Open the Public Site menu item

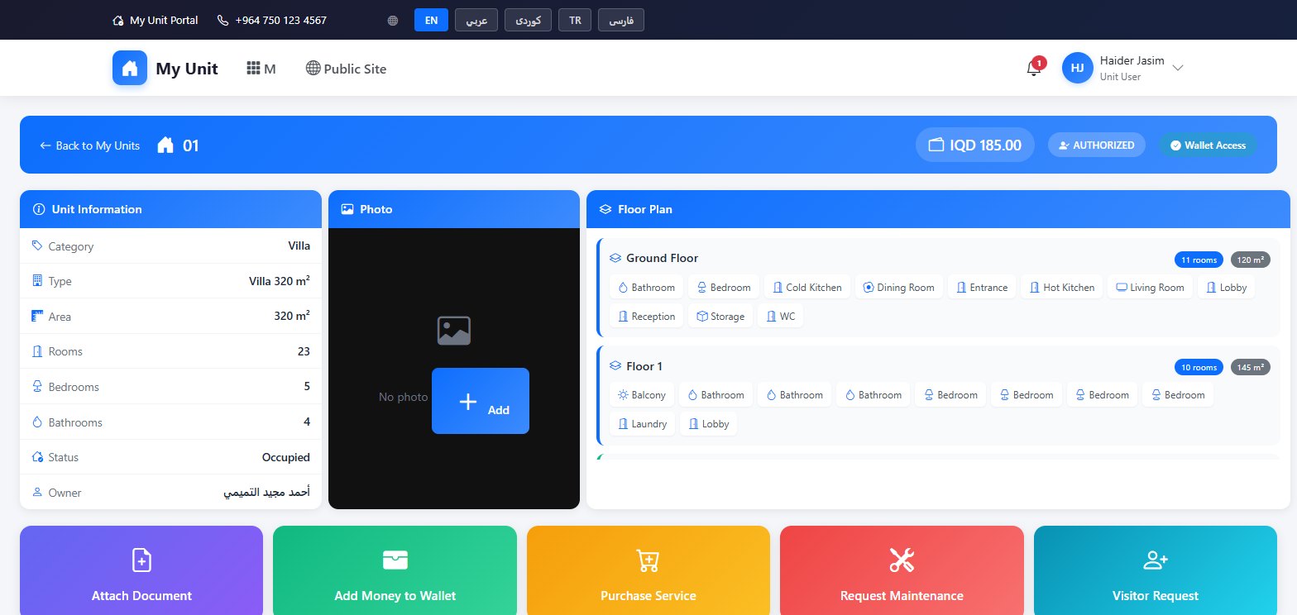click(x=346, y=69)
